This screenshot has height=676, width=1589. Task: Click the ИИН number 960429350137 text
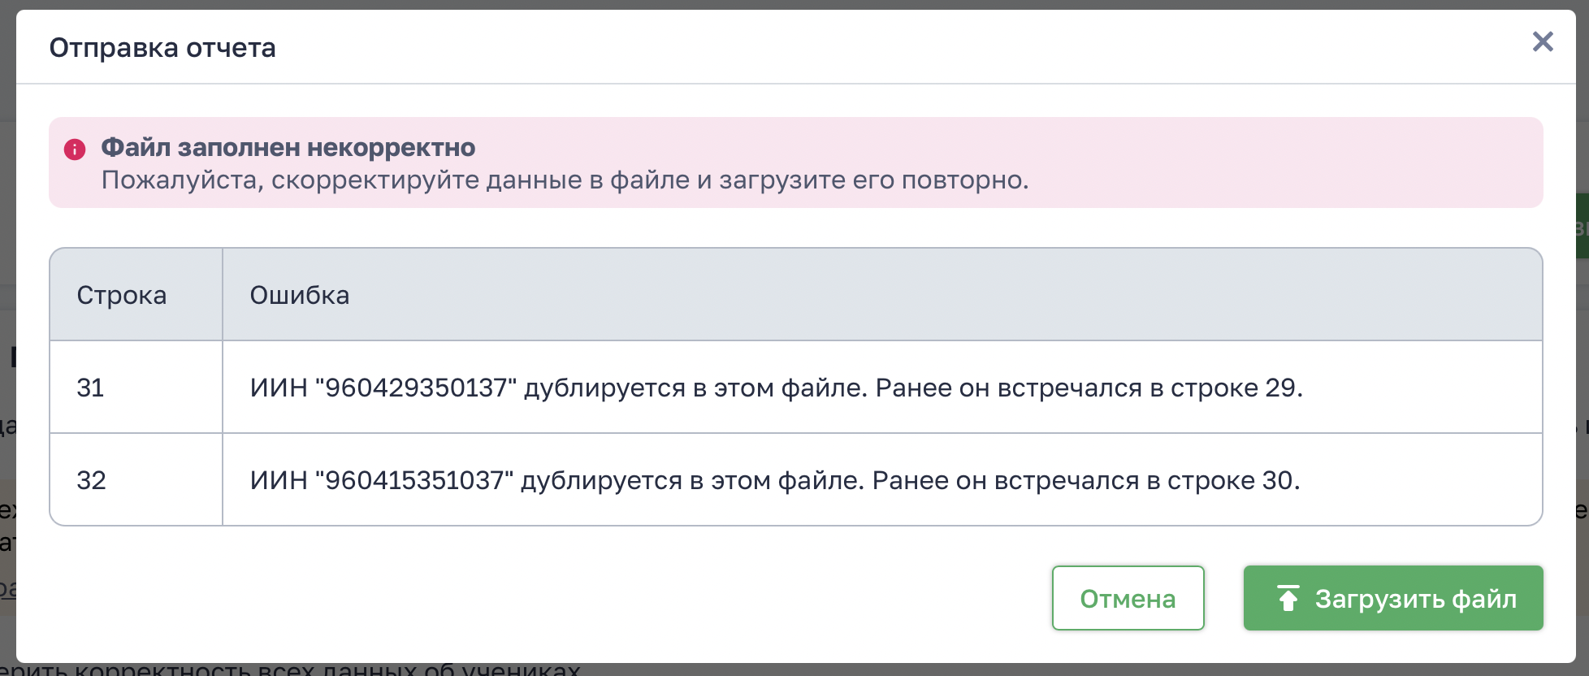pos(420,388)
